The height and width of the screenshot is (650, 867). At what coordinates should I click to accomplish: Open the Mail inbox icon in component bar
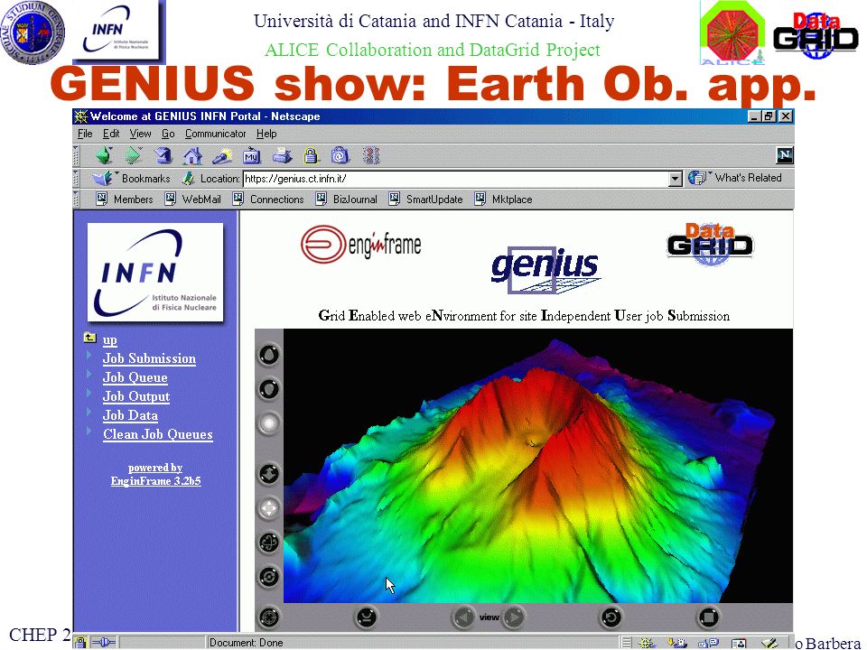tap(676, 643)
